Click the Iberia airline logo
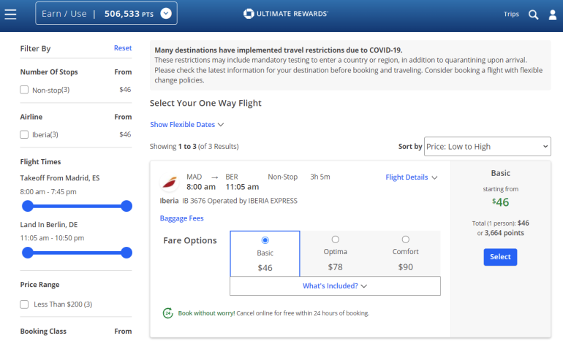The image size is (563, 341). coord(170,181)
